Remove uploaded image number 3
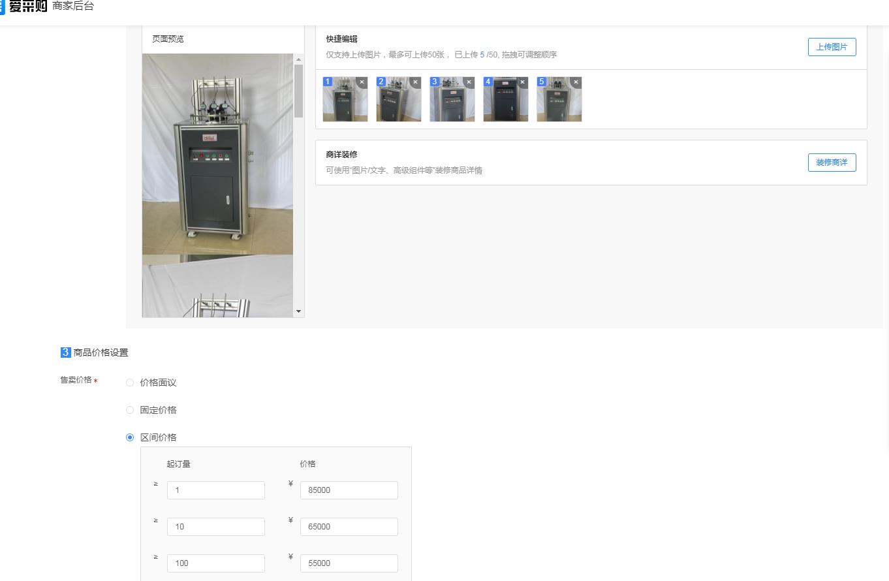 pyautogui.click(x=469, y=82)
